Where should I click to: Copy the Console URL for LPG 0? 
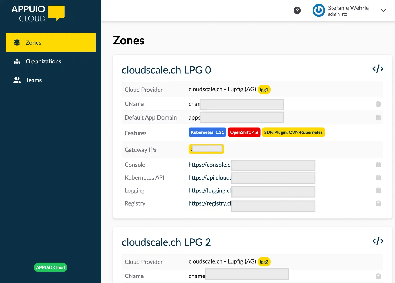378,165
